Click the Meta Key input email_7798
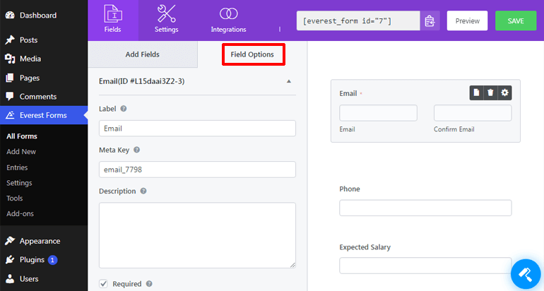The height and width of the screenshot is (291, 544). point(197,170)
